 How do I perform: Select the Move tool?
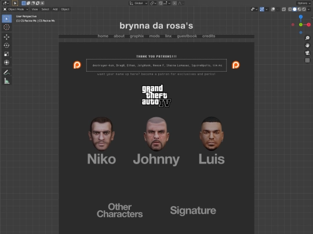tap(6, 37)
